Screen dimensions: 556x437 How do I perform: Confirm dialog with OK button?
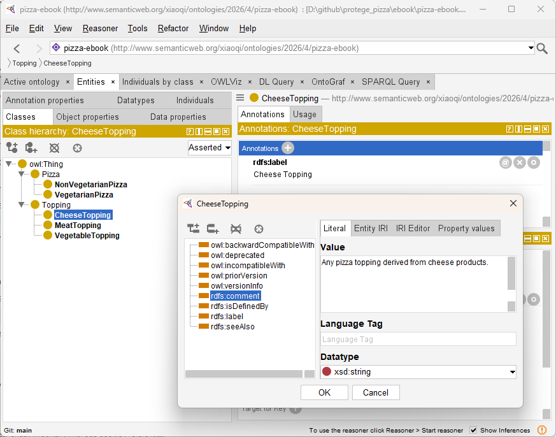[324, 392]
